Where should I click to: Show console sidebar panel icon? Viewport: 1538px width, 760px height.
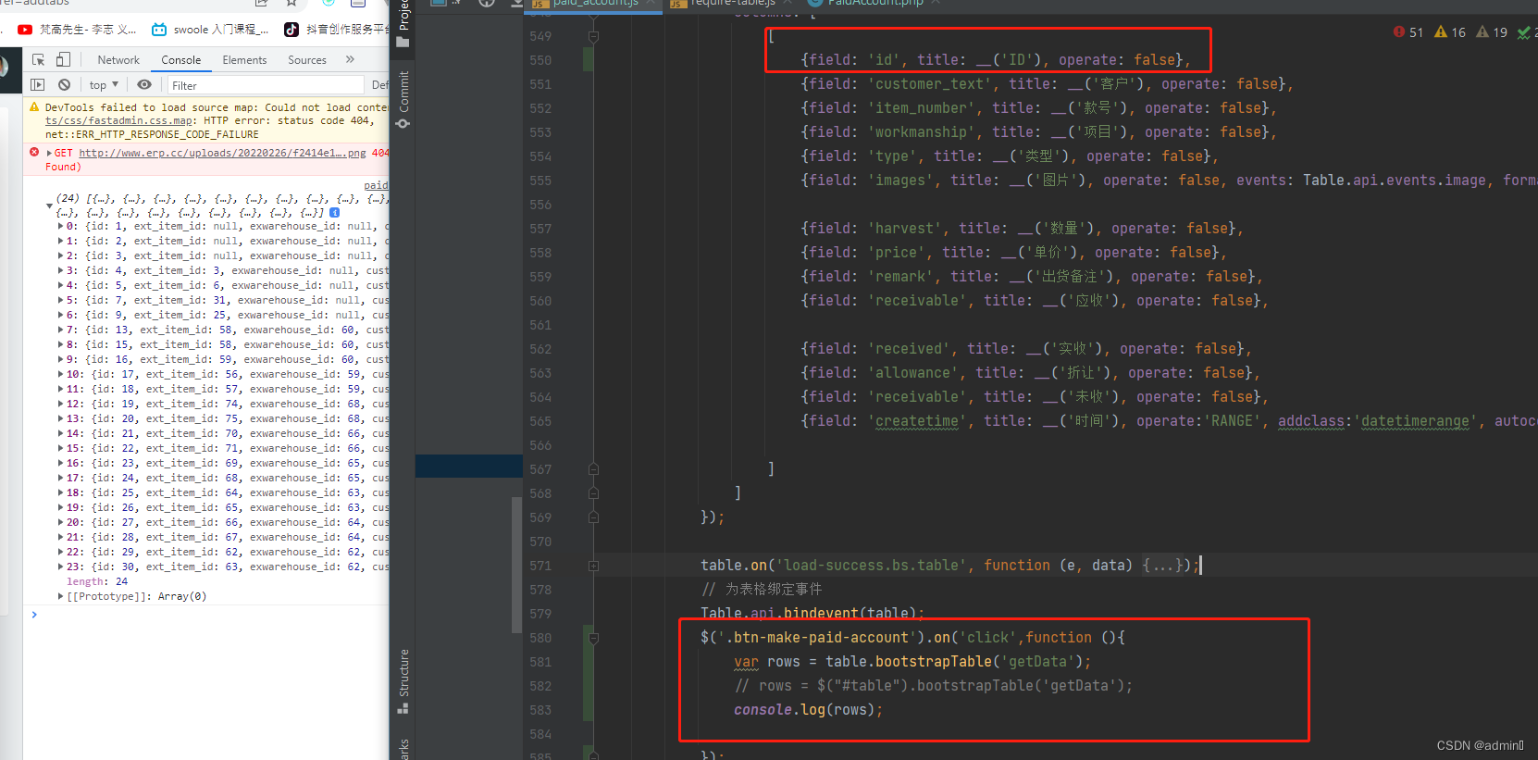coord(38,84)
